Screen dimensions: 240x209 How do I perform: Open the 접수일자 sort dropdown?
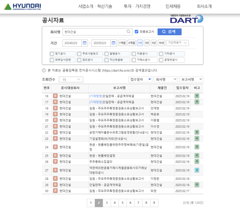tap(140, 80)
